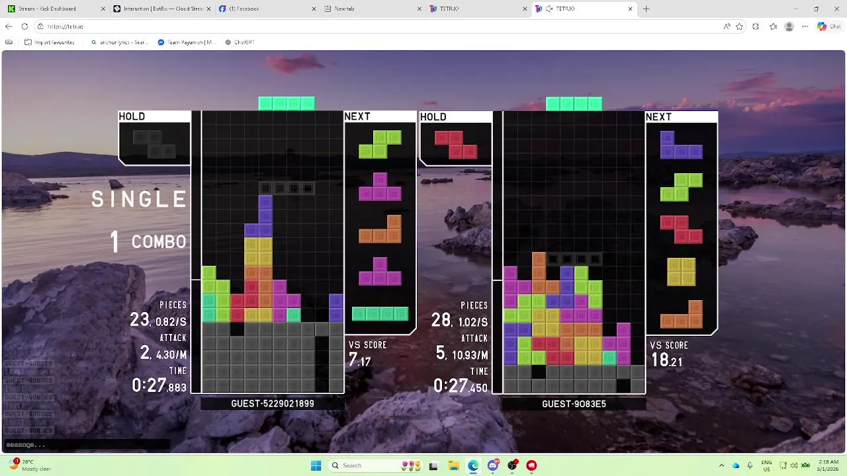Open ENG US language indicator

point(766,465)
